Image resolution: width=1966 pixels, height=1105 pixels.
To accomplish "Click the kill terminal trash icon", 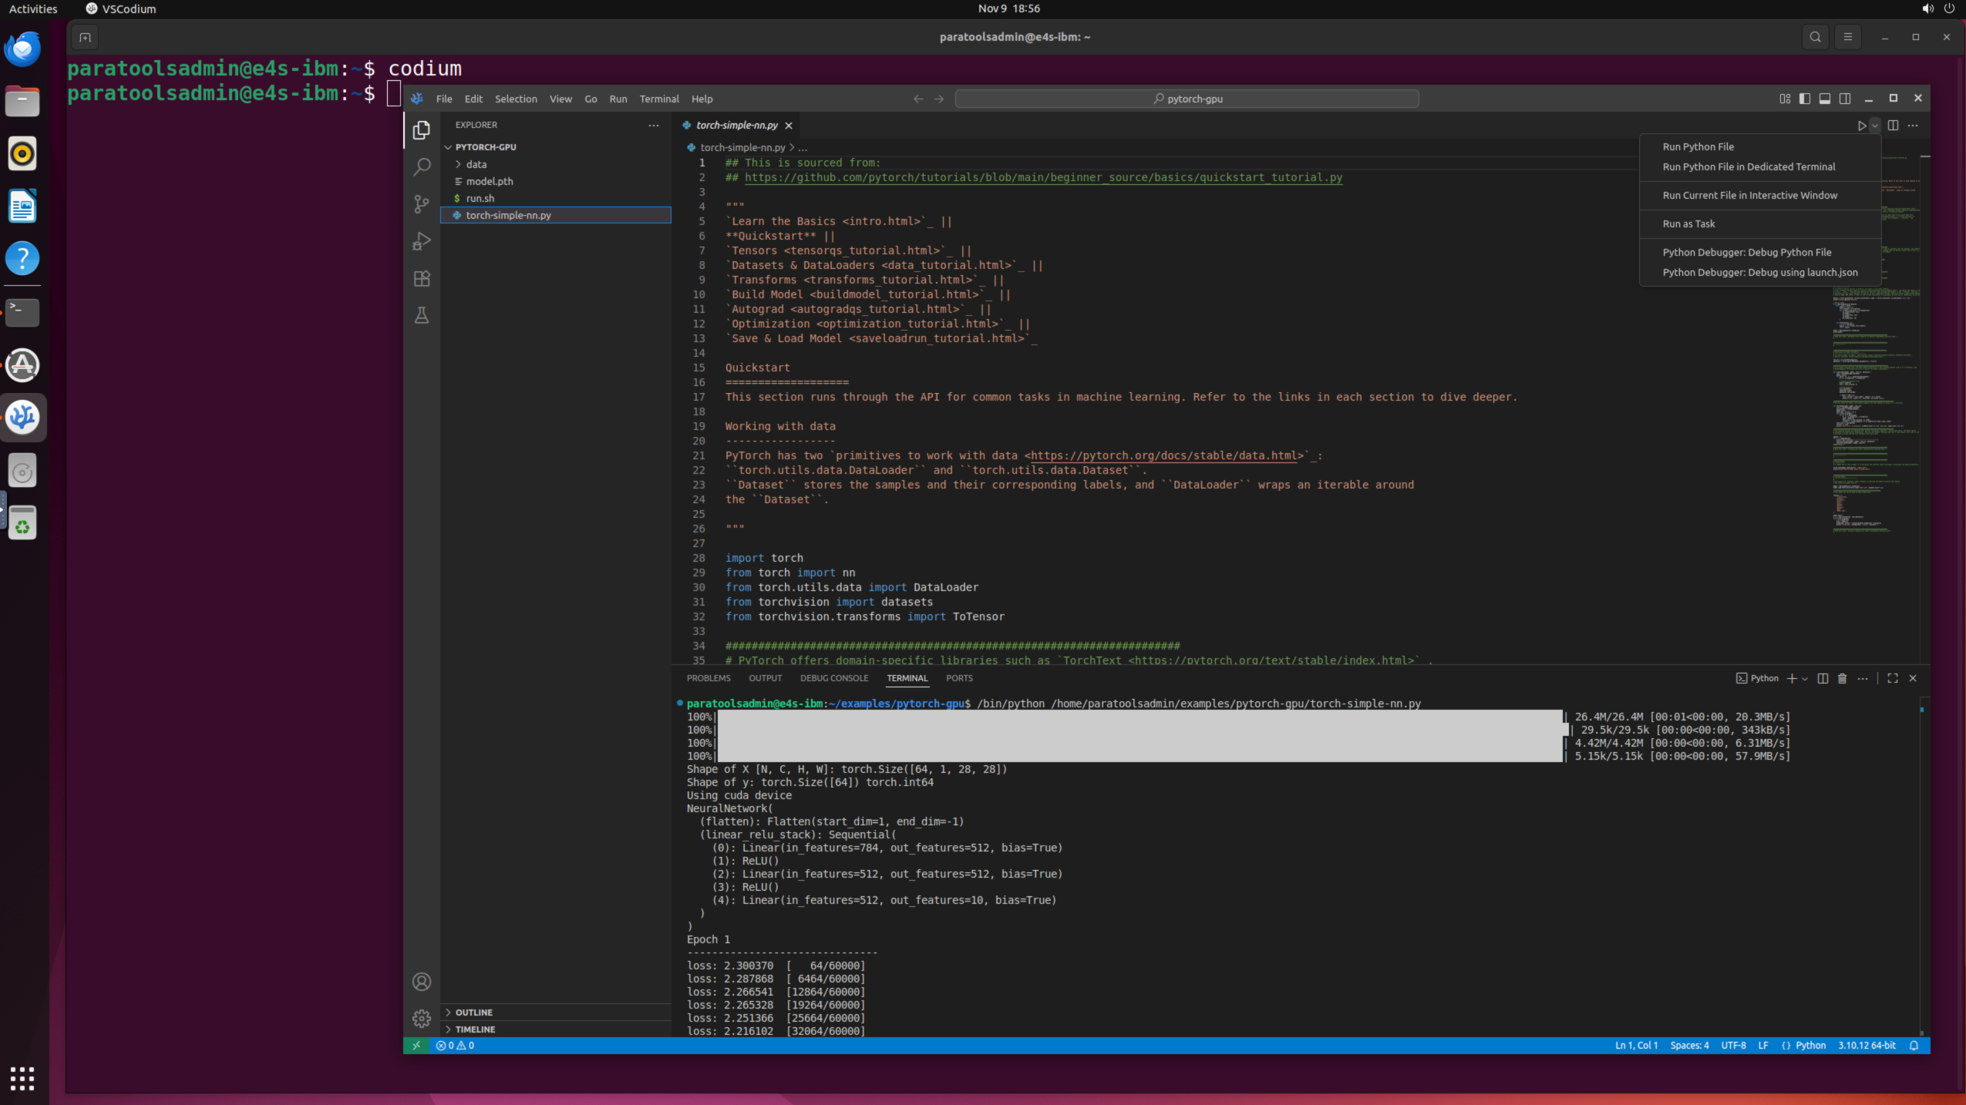I will [1842, 678].
